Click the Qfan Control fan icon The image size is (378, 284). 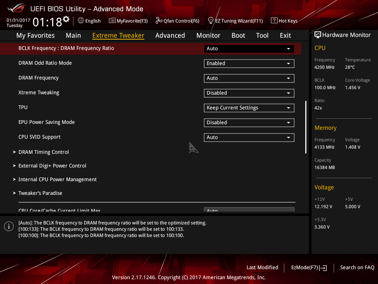pos(159,21)
